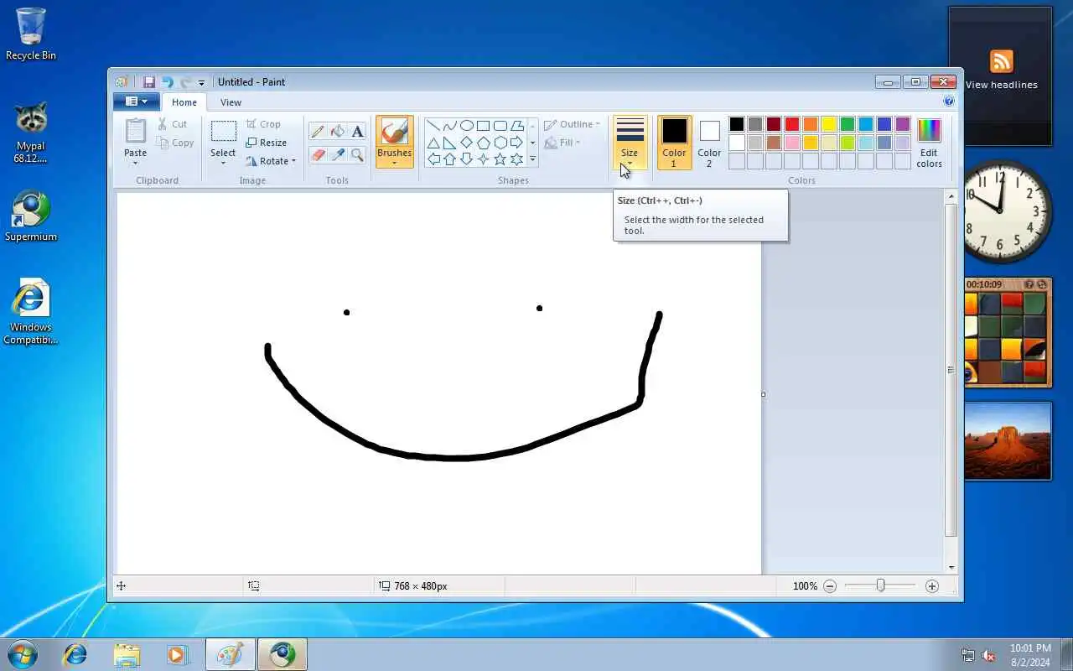Click the Crop button
Image resolution: width=1073 pixels, height=671 pixels.
tap(263, 124)
